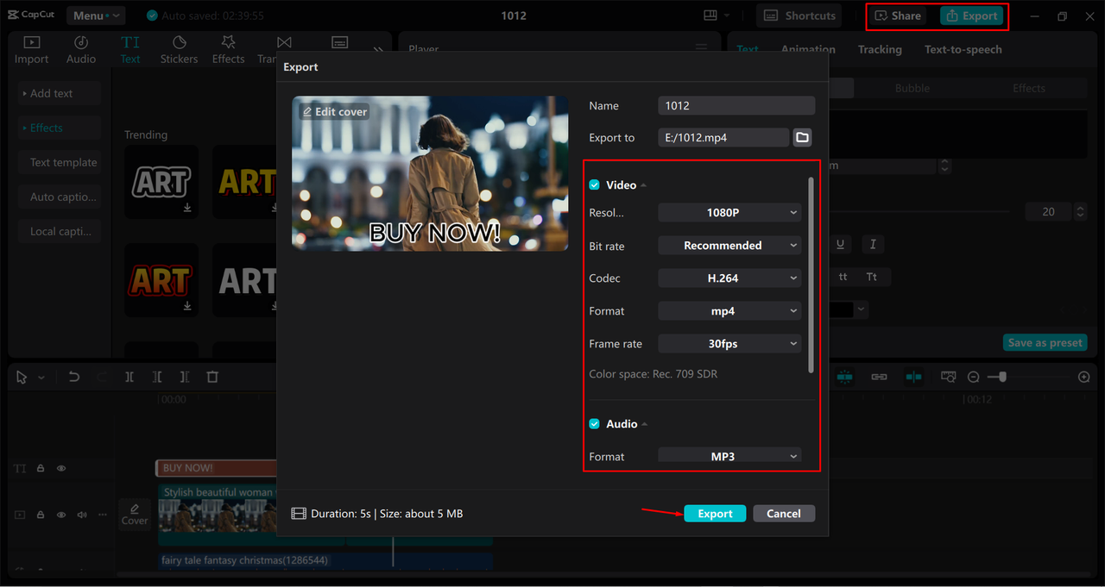Select the Text tab in top toolbar
The height and width of the screenshot is (587, 1105).
[130, 50]
